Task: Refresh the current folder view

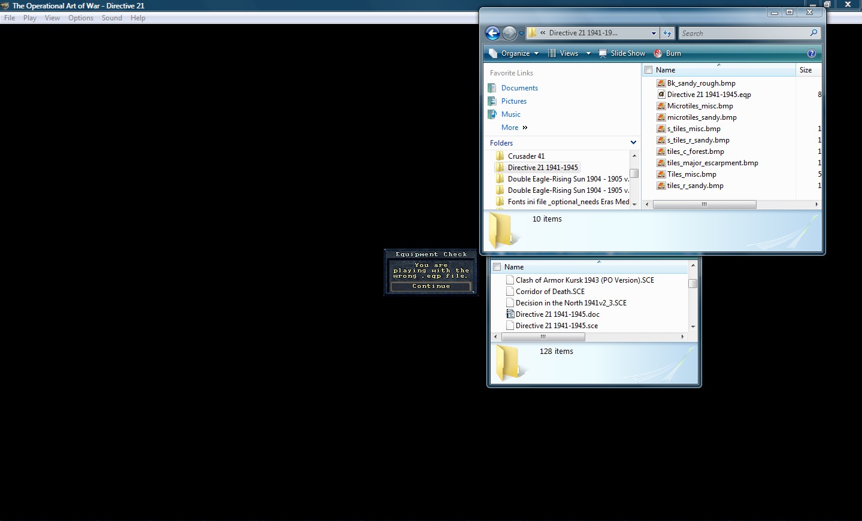Action: 667,33
